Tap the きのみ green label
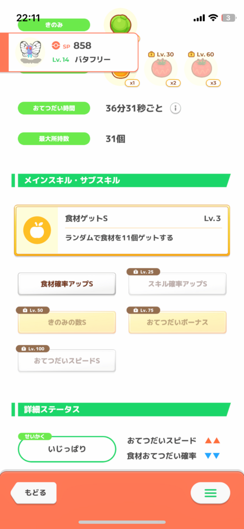Image resolution: width=244 pixels, height=529 pixels. click(54, 25)
